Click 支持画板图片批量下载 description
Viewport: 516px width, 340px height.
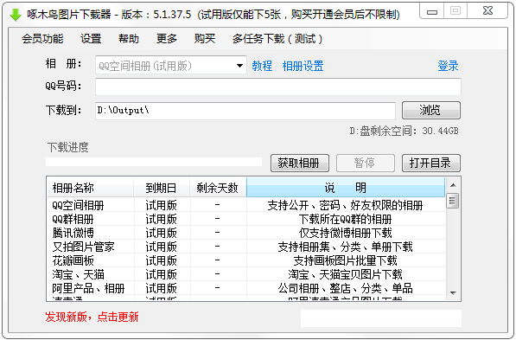[x=345, y=261]
